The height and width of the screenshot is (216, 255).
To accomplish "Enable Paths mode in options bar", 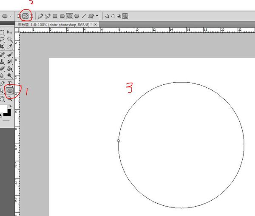I will (x=25, y=16).
